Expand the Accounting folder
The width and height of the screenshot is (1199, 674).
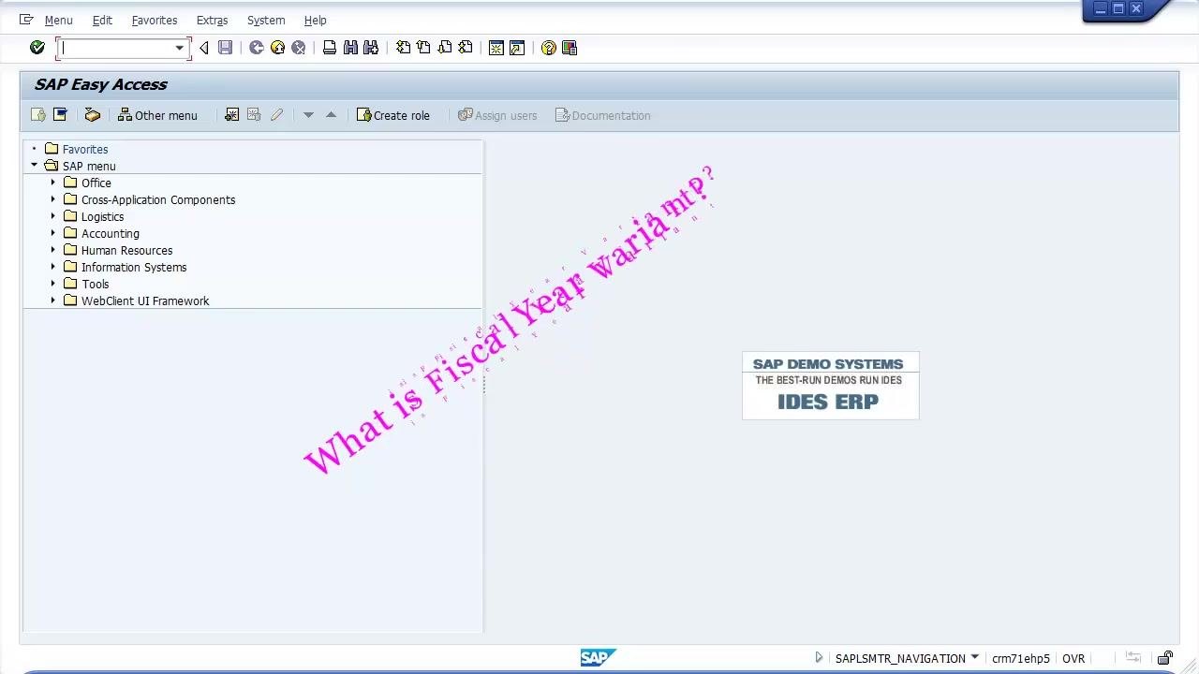tap(53, 233)
